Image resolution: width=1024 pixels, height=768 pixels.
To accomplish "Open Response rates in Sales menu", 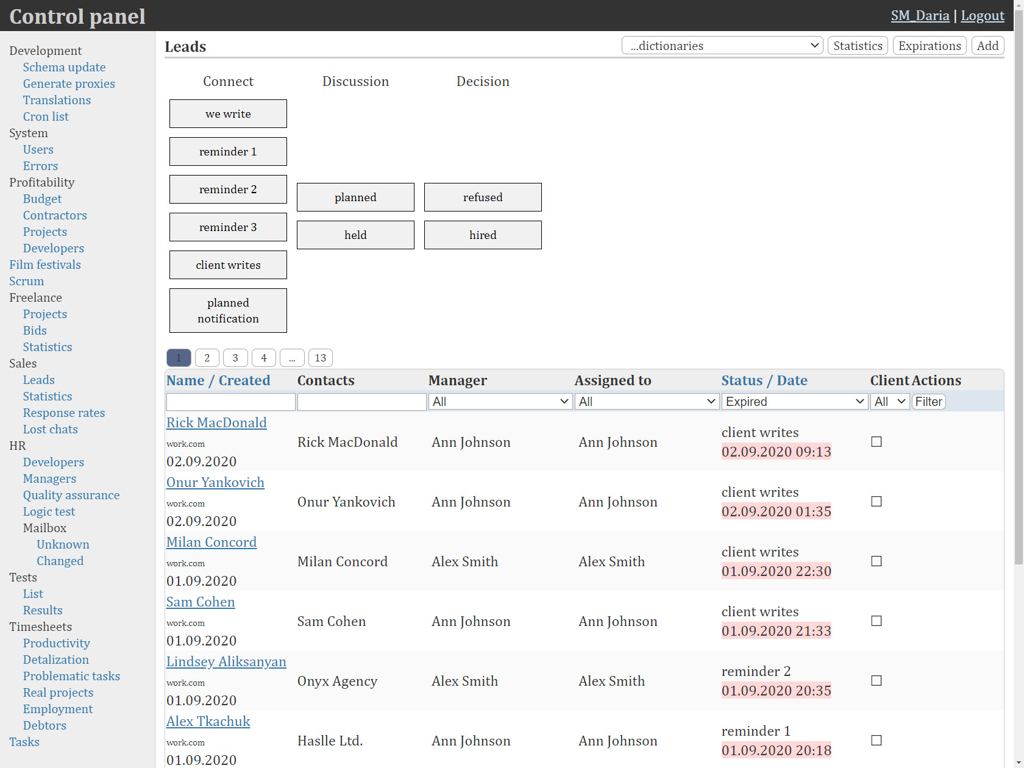I will point(64,413).
